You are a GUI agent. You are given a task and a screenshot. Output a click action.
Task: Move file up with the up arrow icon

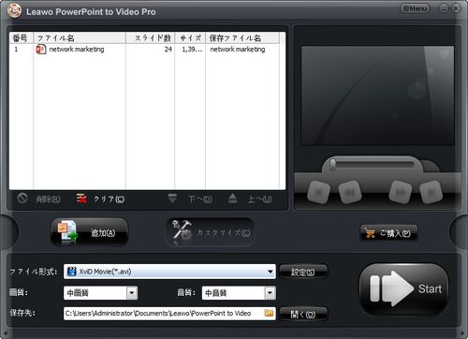(x=232, y=199)
